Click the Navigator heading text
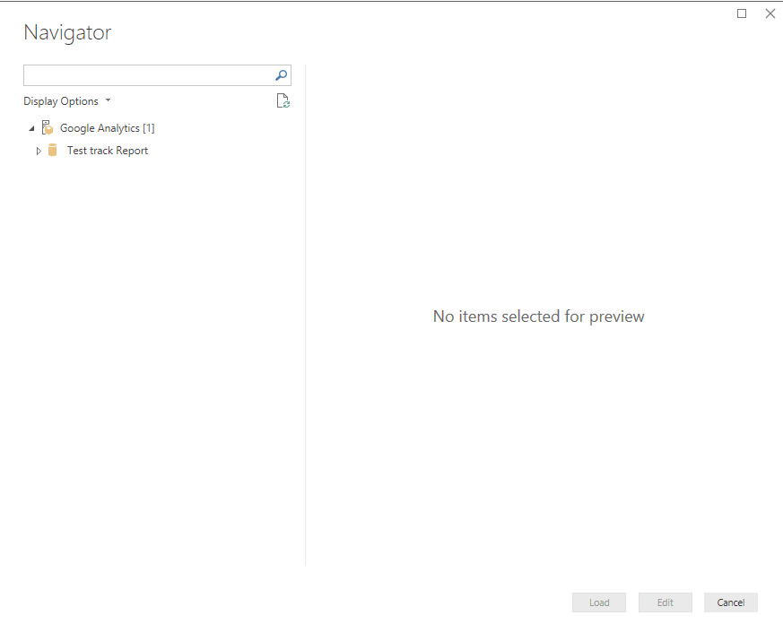Viewport: 783px width, 624px height. 67,33
